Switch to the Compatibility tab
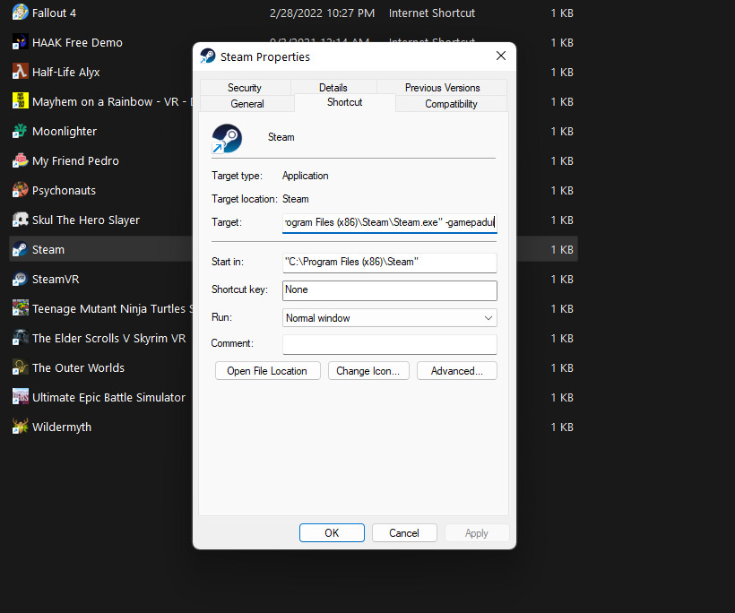This screenshot has height=613, width=735. point(451,104)
